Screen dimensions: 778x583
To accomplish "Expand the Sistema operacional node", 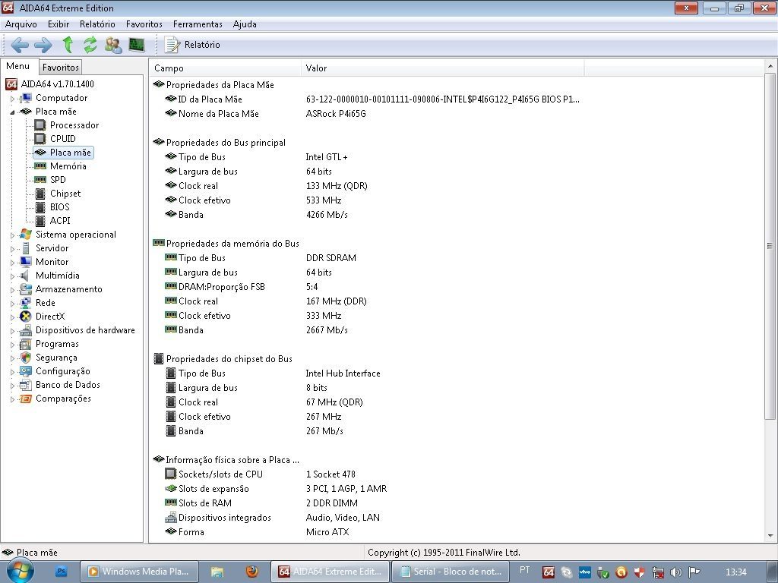I will (x=12, y=235).
